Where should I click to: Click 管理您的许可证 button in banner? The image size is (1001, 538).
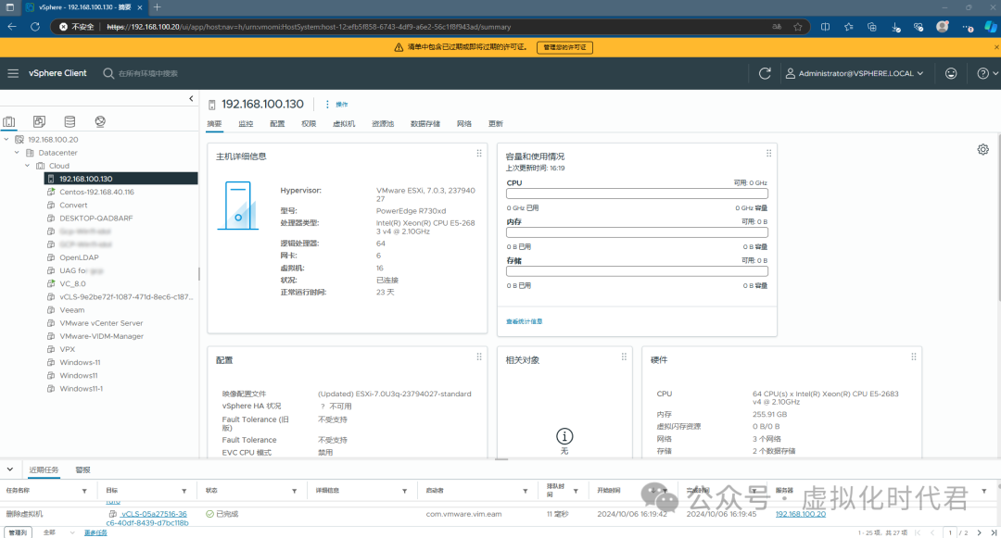coord(564,47)
